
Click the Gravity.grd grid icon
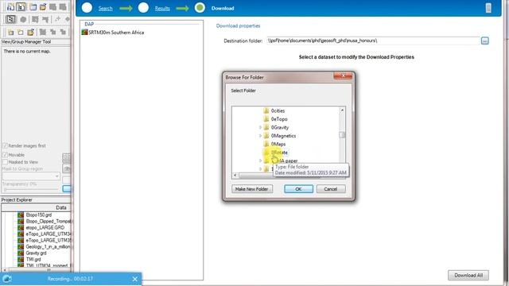[x=21, y=253]
